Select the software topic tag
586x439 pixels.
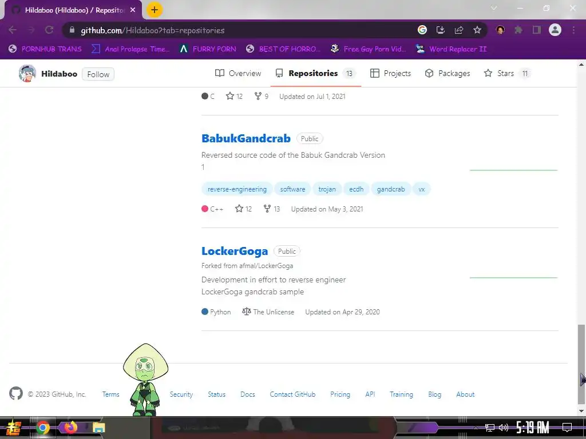pos(292,189)
